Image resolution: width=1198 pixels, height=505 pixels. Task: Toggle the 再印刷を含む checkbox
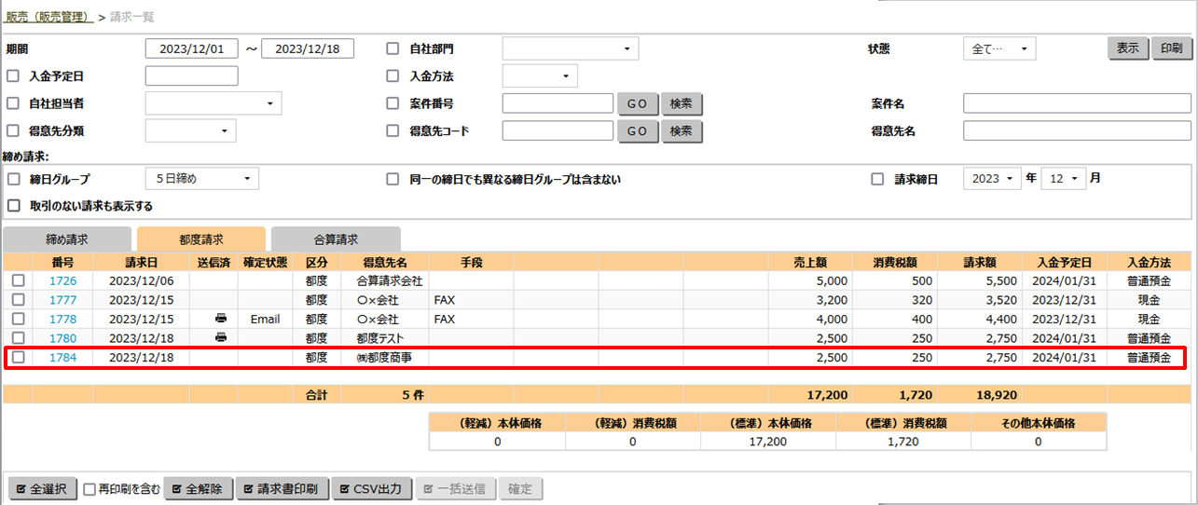90,489
